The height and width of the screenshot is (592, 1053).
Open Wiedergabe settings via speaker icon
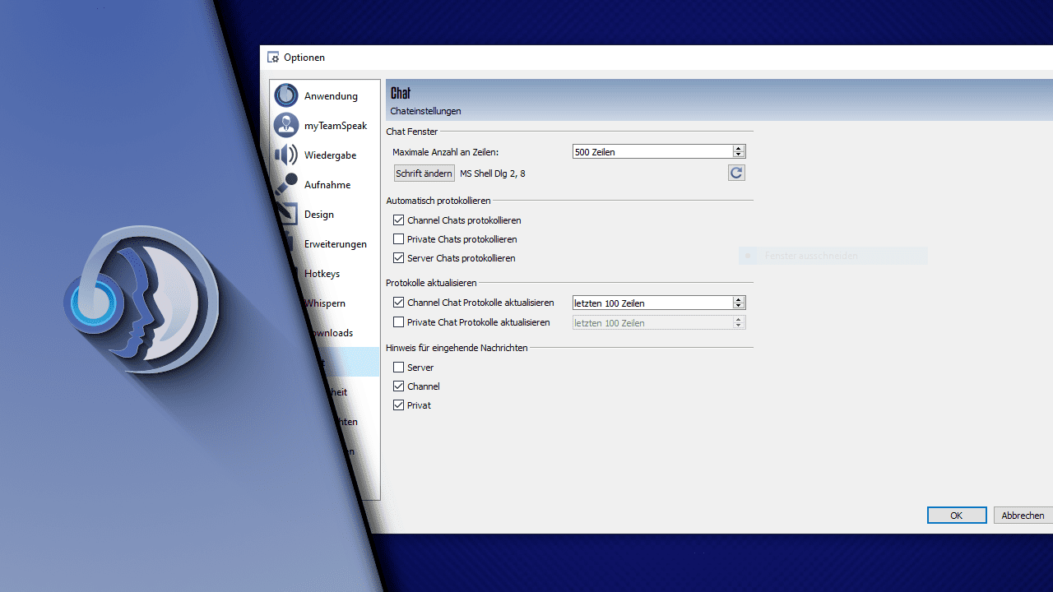click(x=285, y=155)
